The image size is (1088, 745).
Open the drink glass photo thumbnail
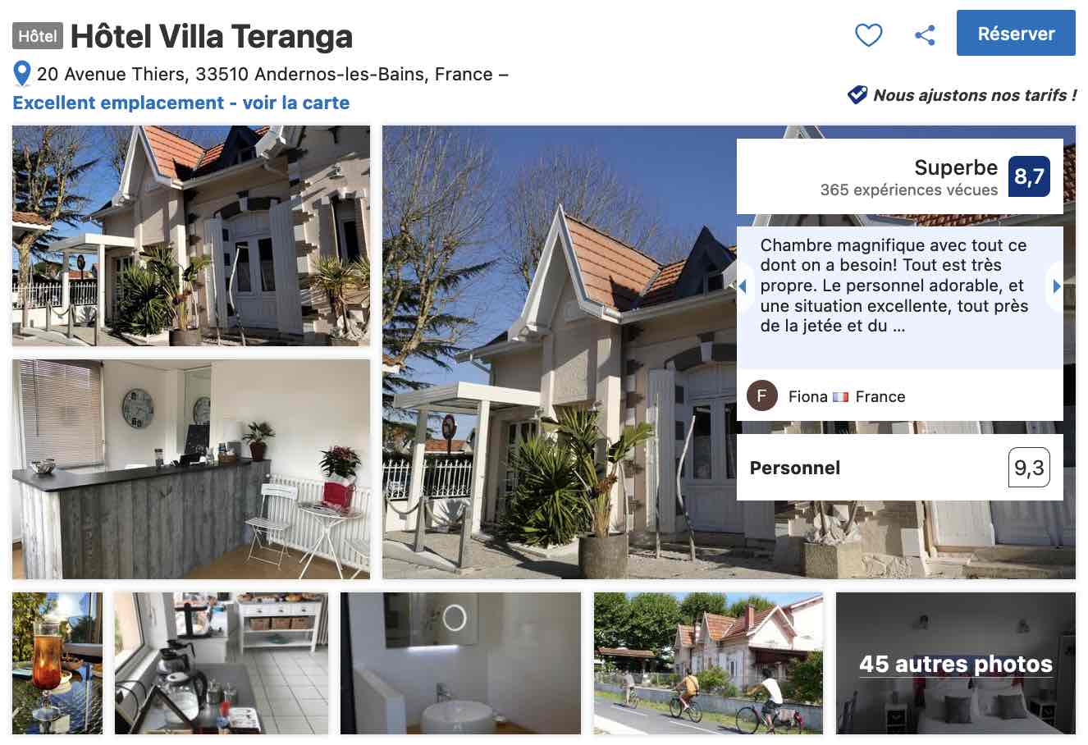tap(57, 663)
